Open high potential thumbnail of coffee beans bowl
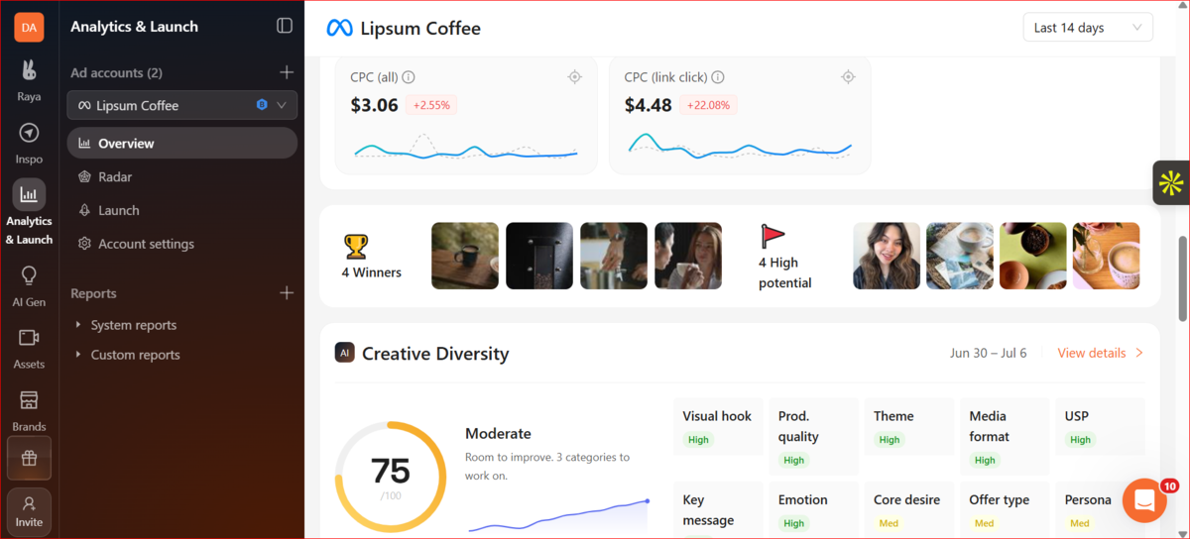The width and height of the screenshot is (1190, 539). pos(1033,256)
